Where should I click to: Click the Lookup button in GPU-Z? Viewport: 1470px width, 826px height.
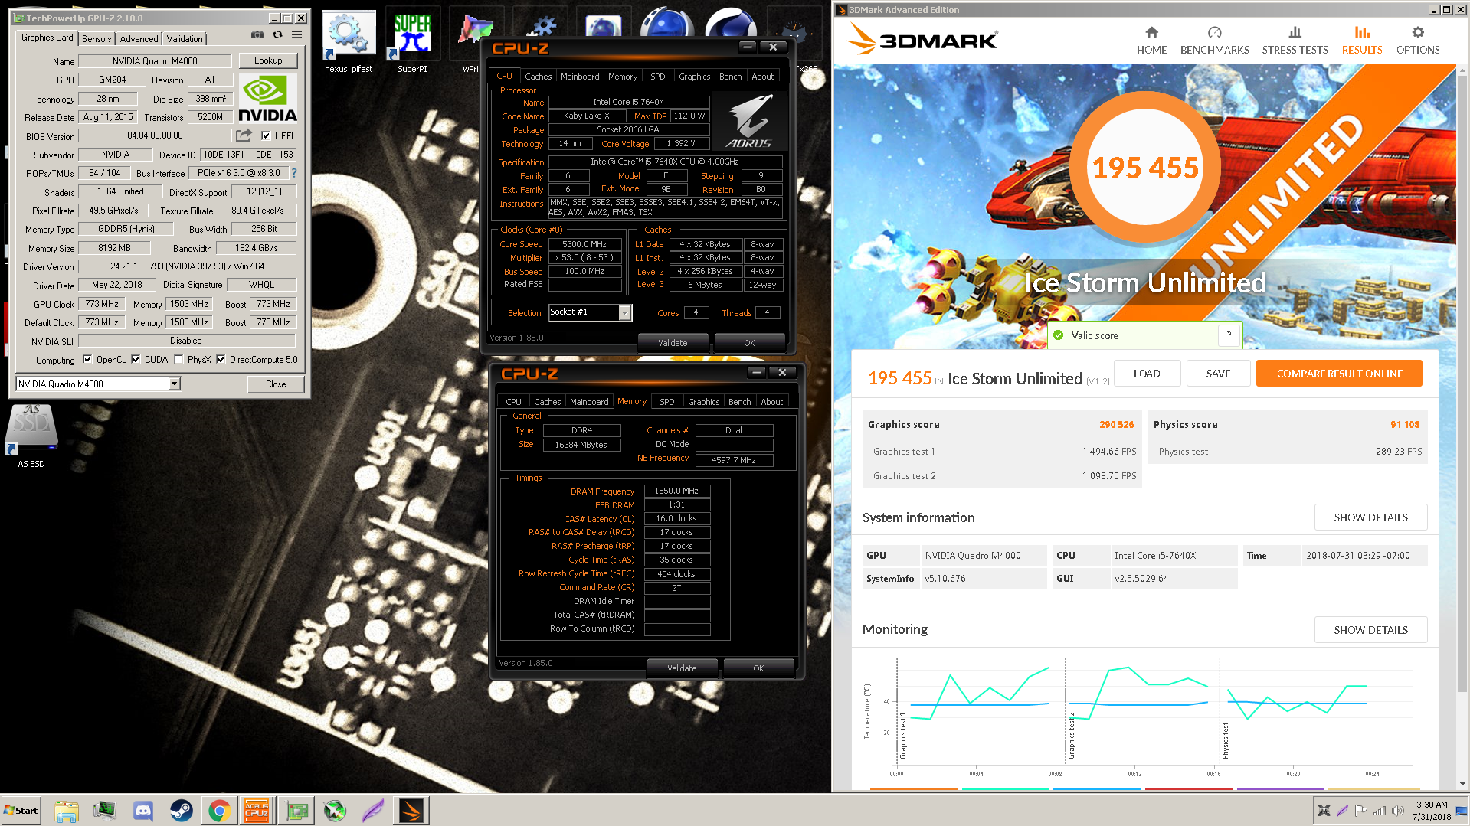click(268, 60)
